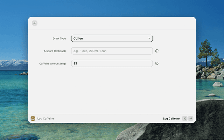Click the Log Caffeine title in footer left

coord(45,119)
